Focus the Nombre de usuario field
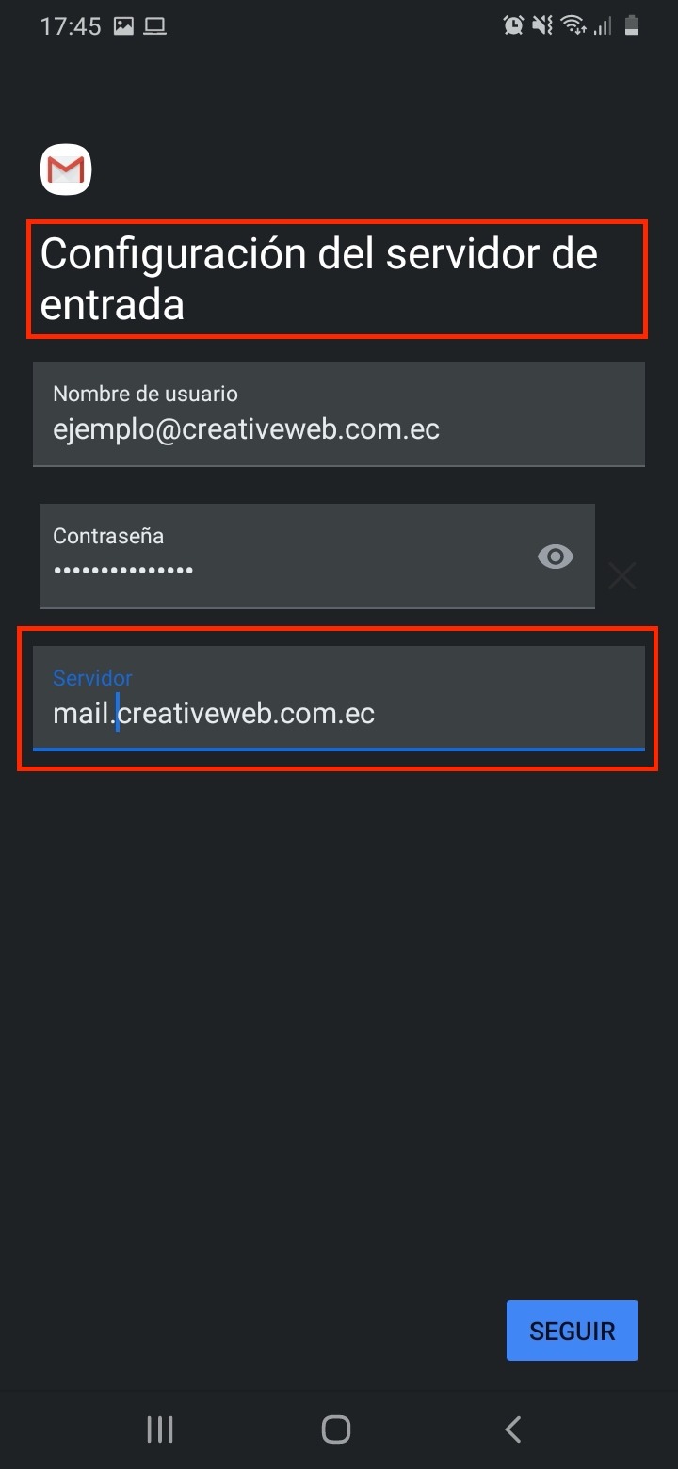 click(339, 414)
